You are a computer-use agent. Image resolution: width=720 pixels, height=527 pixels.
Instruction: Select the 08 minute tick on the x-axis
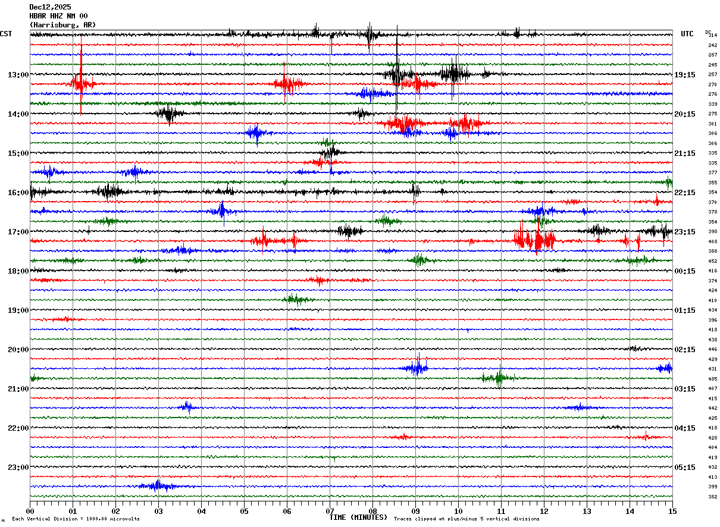372,511
